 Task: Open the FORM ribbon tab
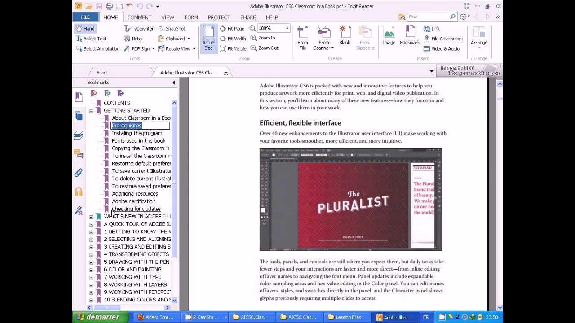point(191,17)
